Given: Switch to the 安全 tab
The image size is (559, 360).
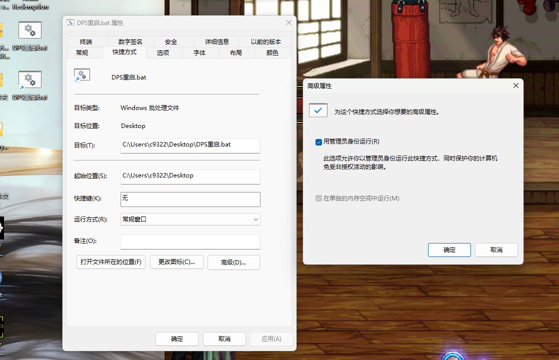Looking at the screenshot, I should point(170,41).
